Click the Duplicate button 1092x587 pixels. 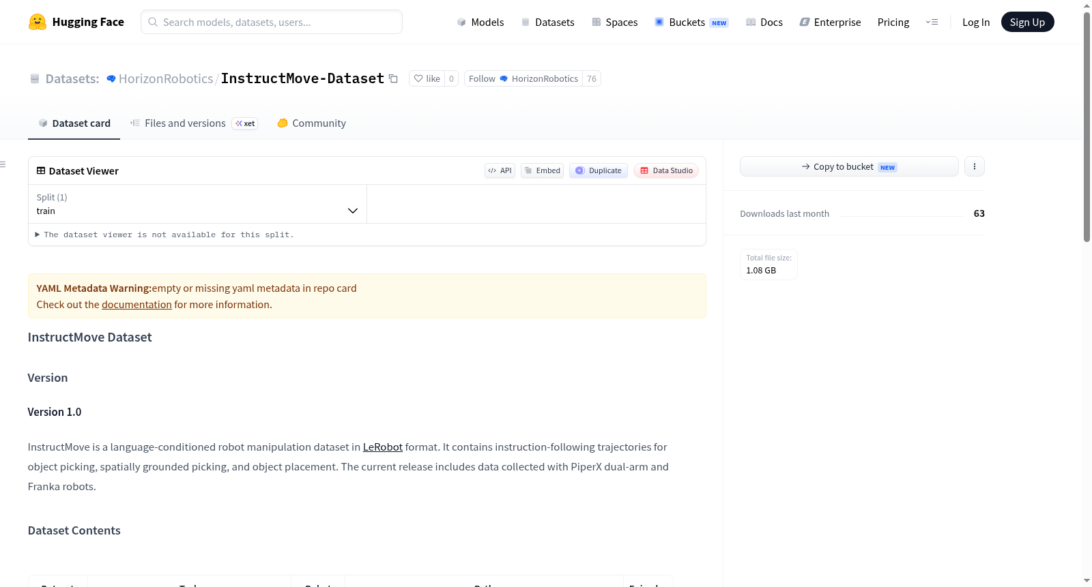[599, 170]
